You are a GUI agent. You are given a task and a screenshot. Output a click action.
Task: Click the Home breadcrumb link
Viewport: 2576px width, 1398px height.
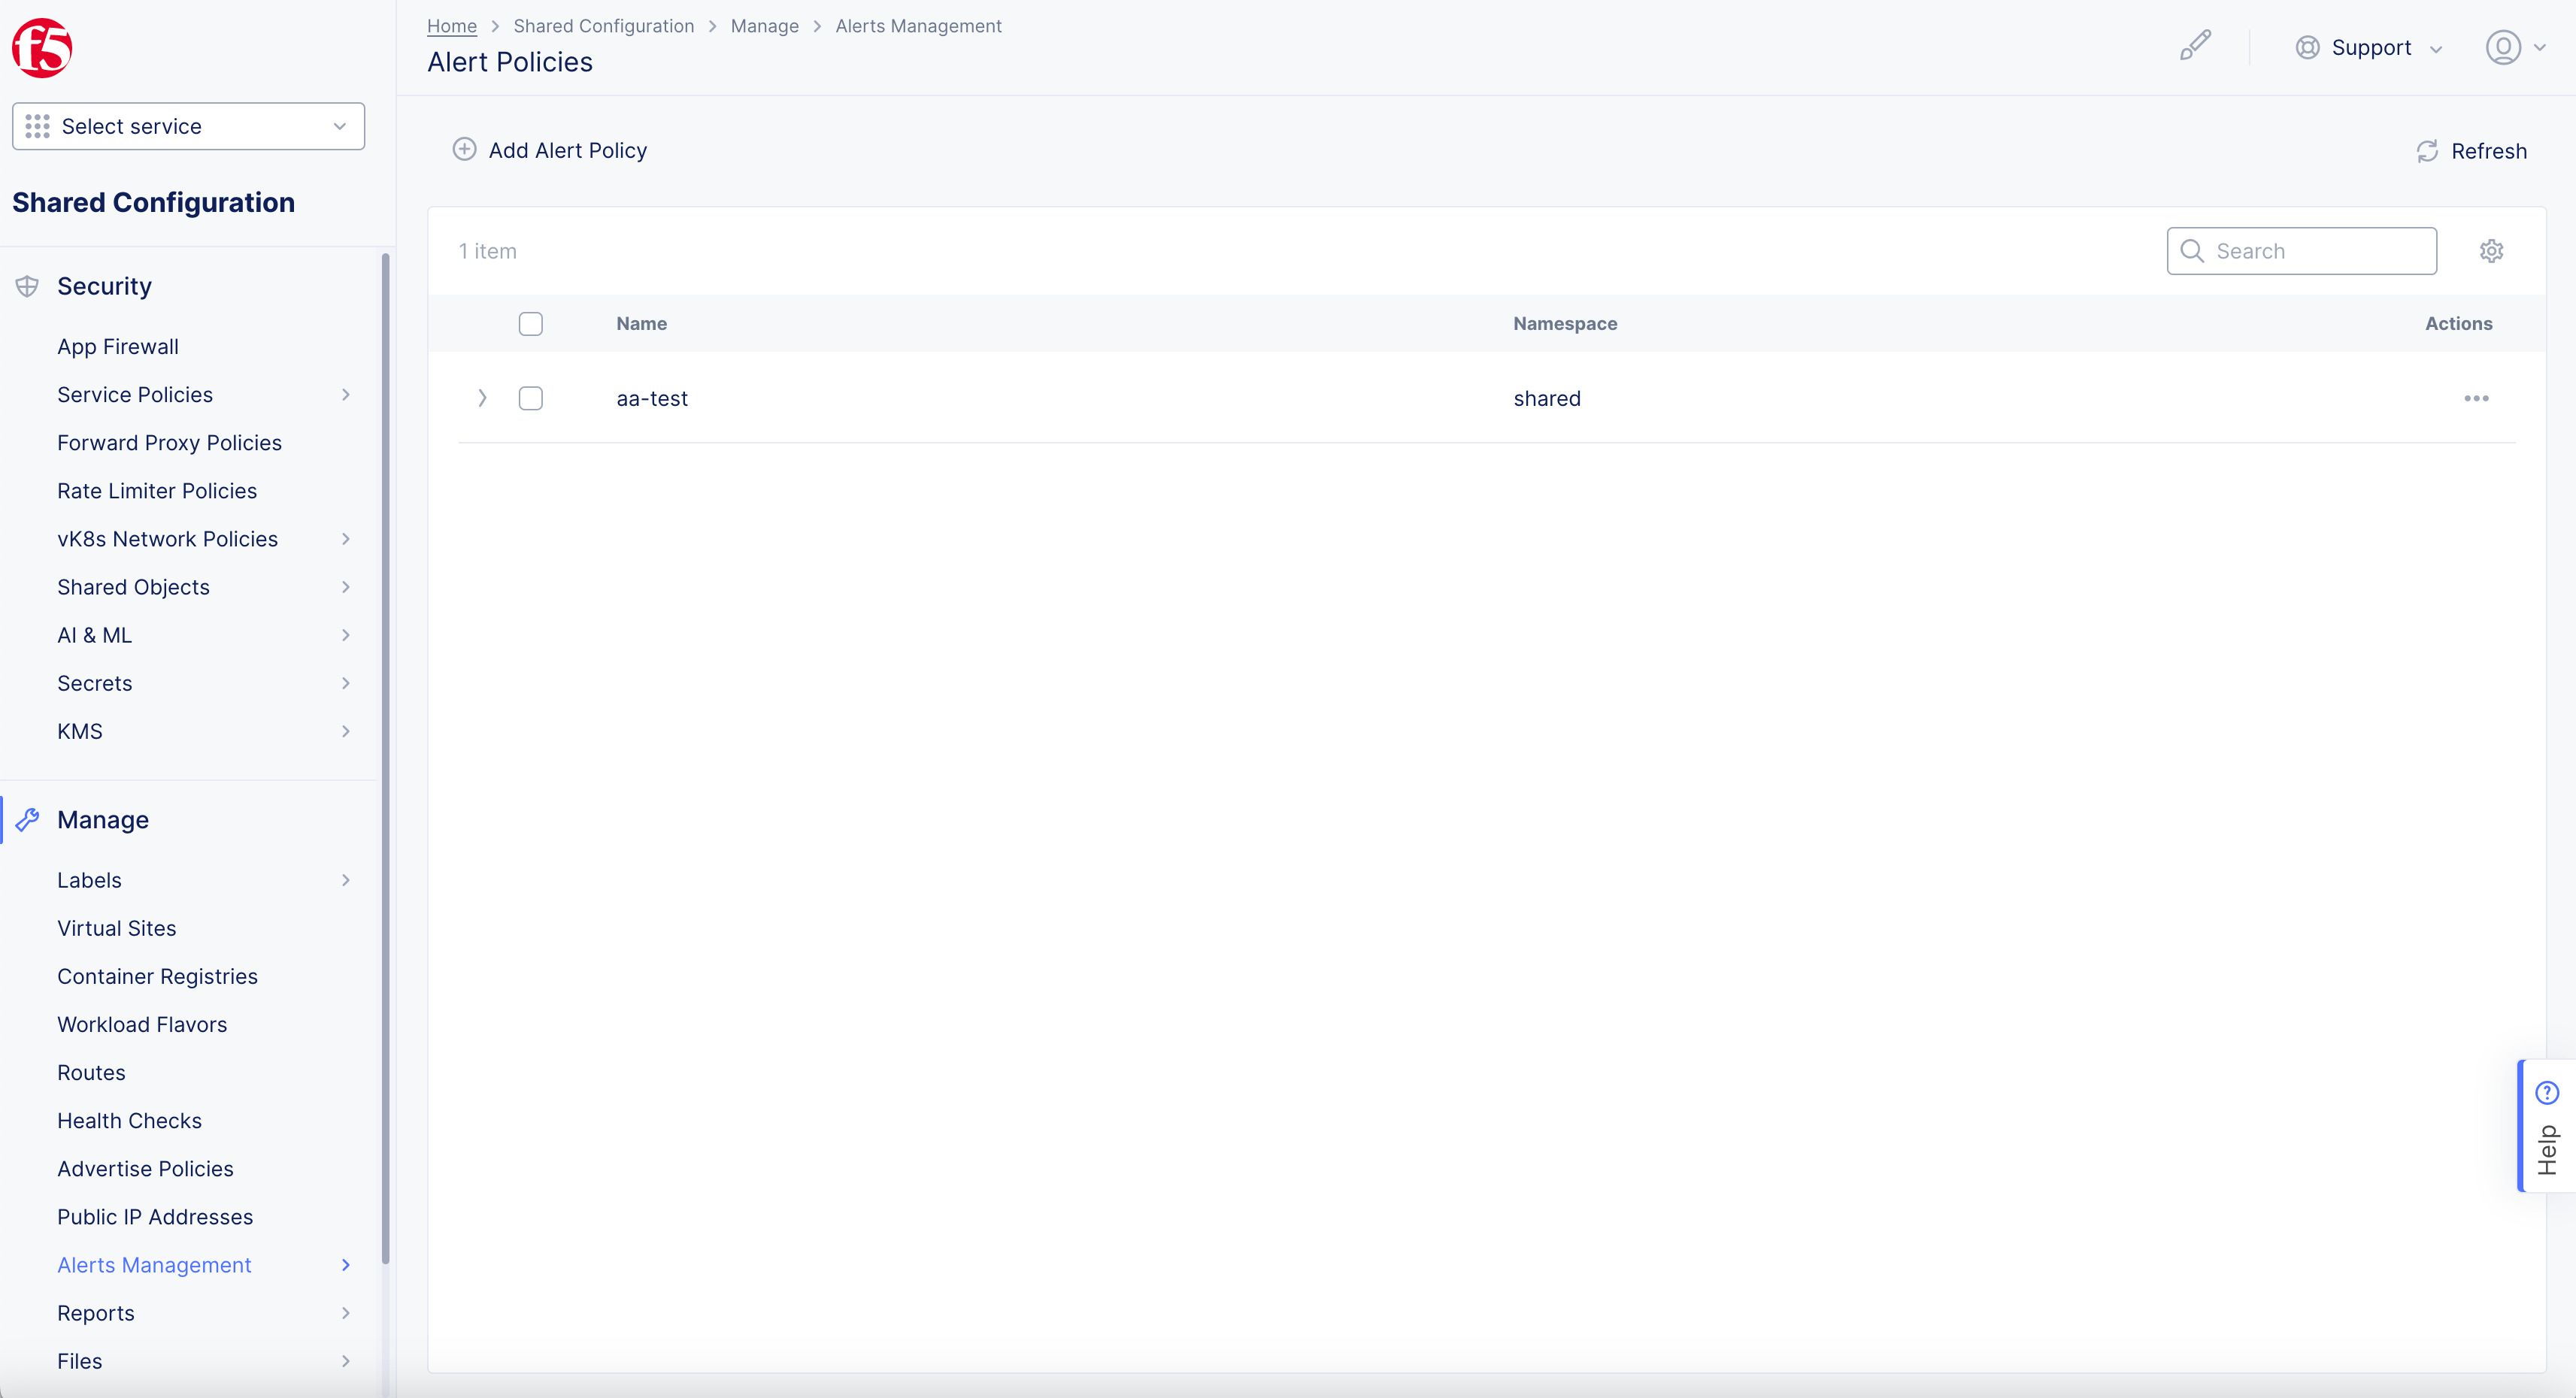pyautogui.click(x=452, y=26)
